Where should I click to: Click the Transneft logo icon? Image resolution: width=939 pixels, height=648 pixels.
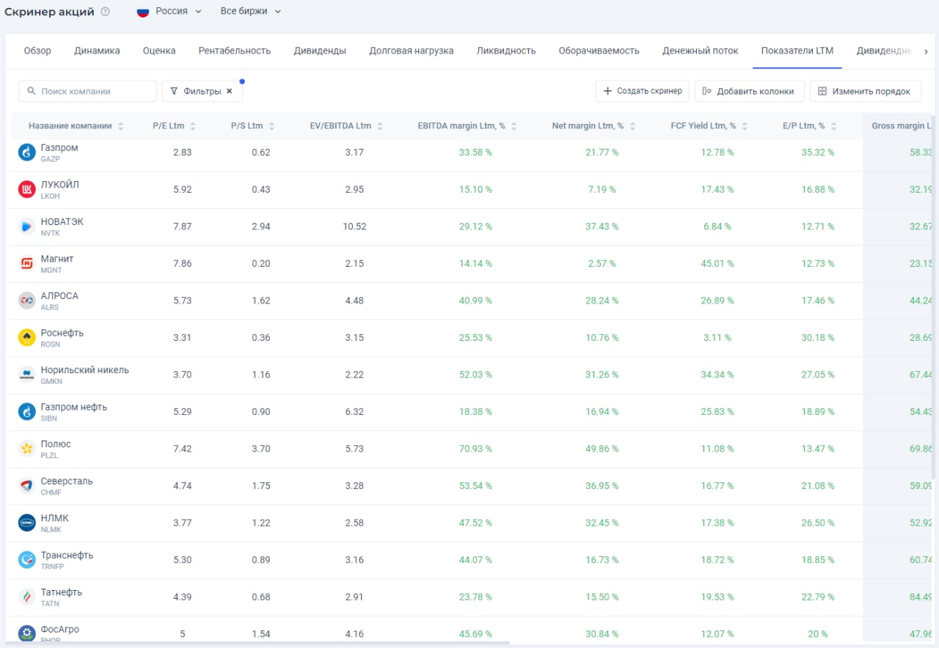[x=27, y=559]
